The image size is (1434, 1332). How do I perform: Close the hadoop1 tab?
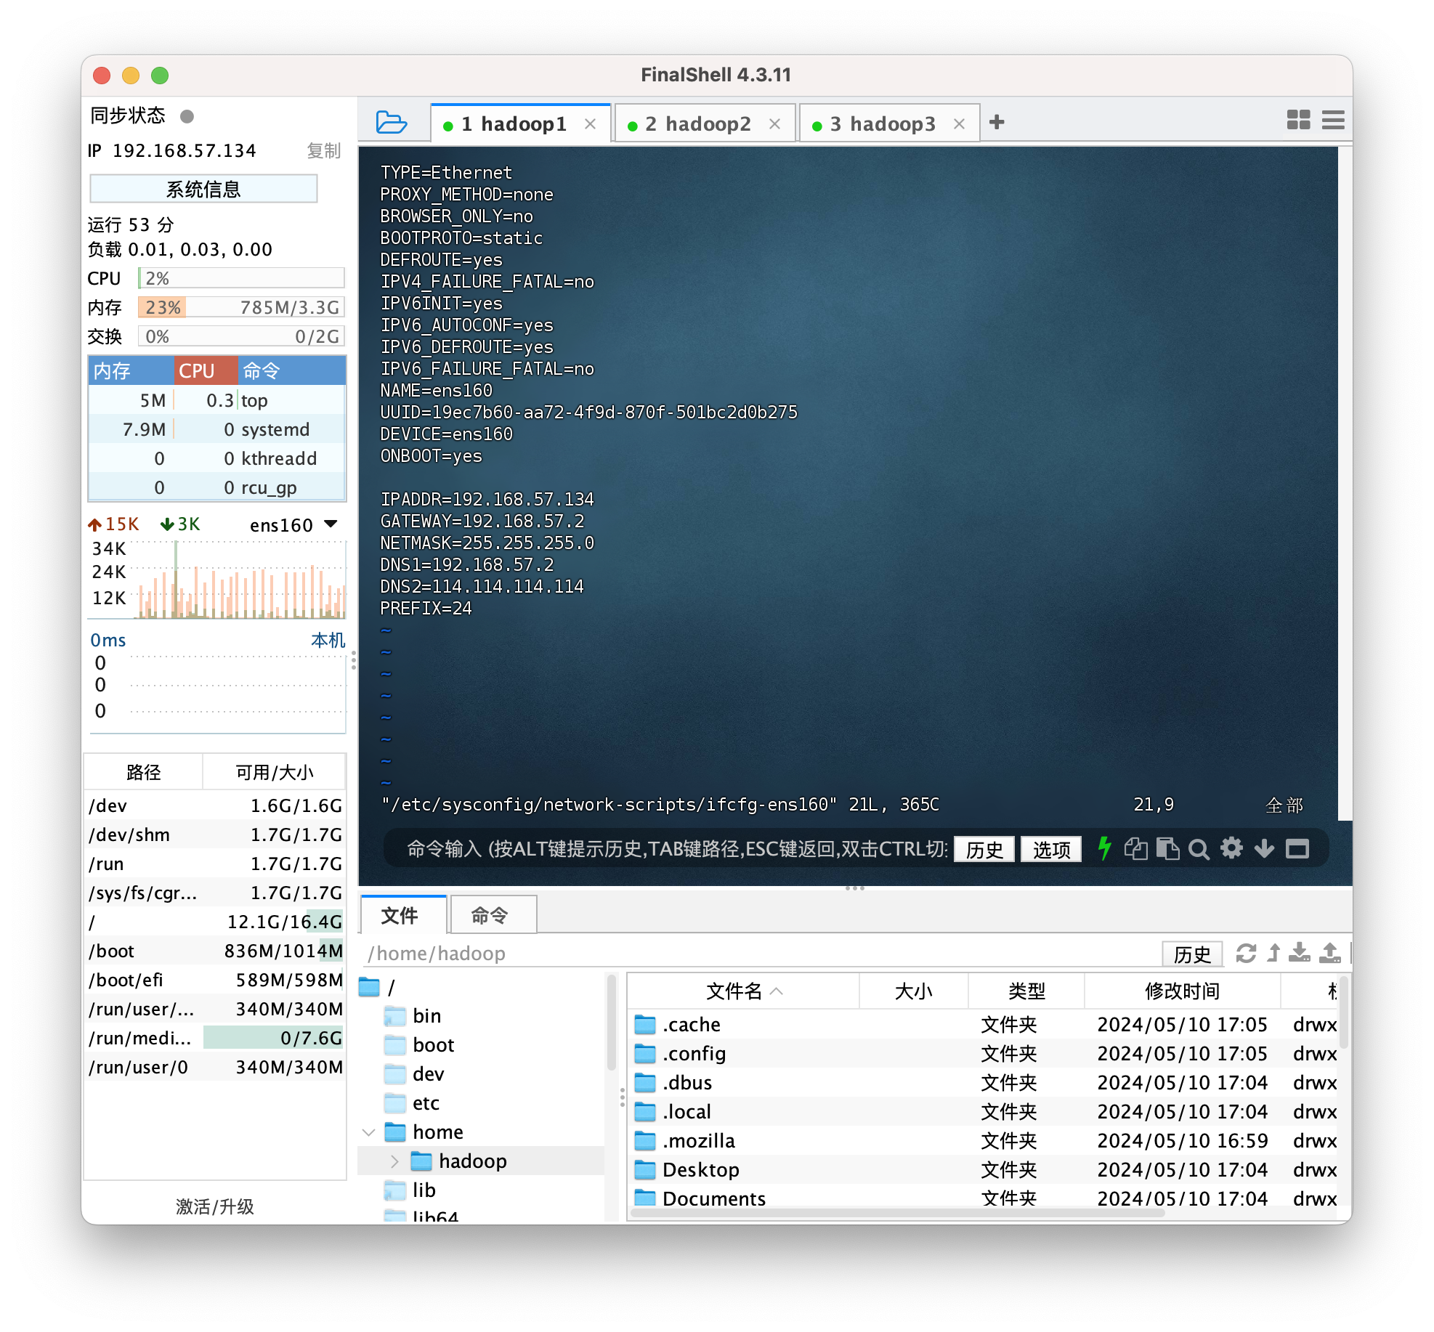point(590,124)
